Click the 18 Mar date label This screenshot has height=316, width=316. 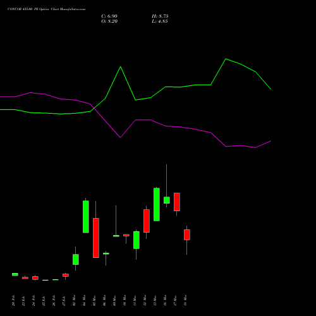185,300
